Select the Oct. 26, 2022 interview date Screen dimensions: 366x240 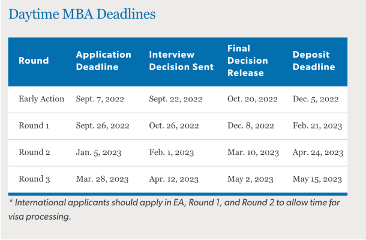coord(174,126)
